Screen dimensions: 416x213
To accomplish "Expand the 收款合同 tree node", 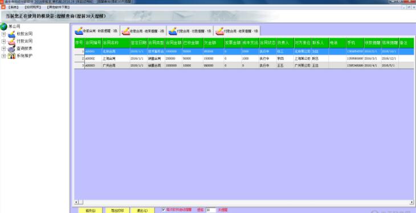I will click(x=4, y=34).
